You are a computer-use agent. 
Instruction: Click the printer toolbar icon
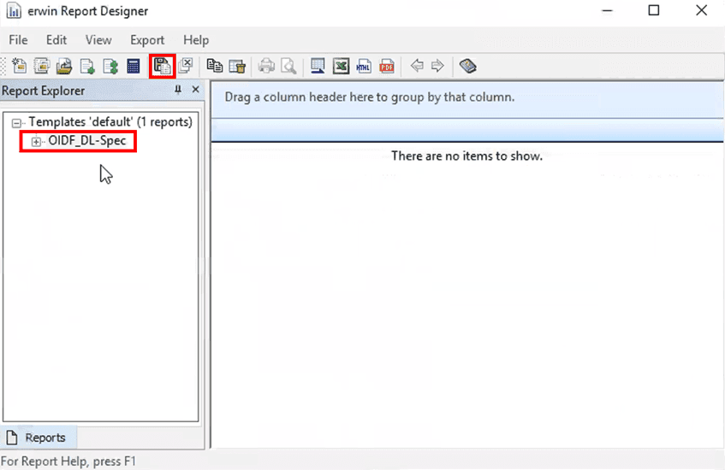[266, 66]
